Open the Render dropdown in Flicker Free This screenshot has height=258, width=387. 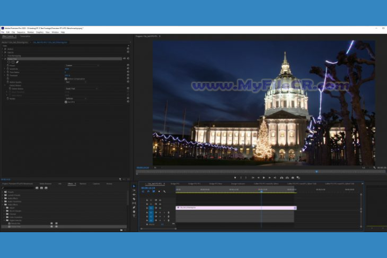(x=76, y=98)
